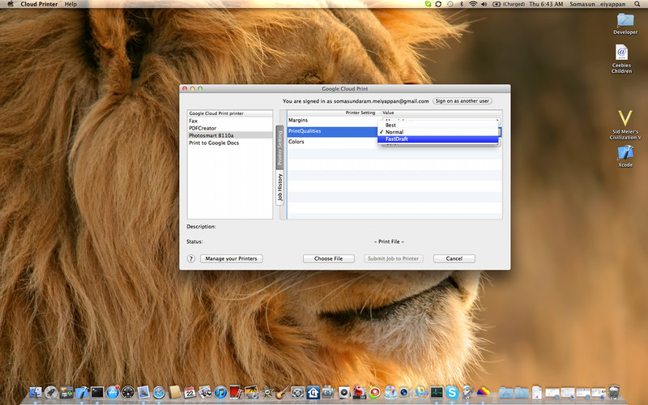This screenshot has height=405, width=648.
Task: Click Sign on as another user
Action: pyautogui.click(x=462, y=101)
